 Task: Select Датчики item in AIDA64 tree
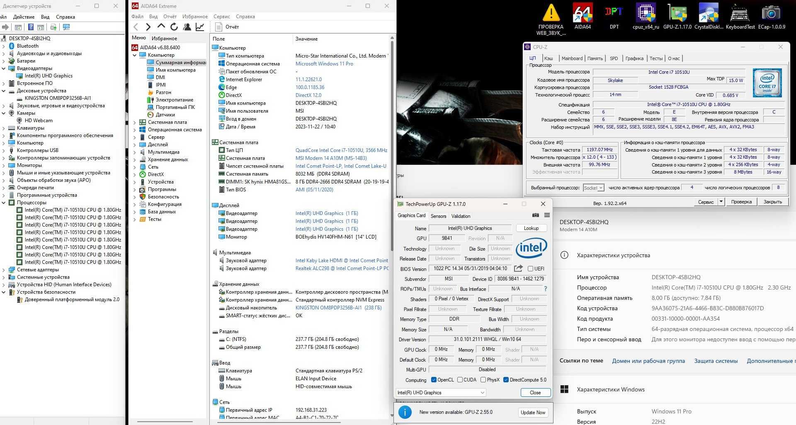(x=165, y=115)
